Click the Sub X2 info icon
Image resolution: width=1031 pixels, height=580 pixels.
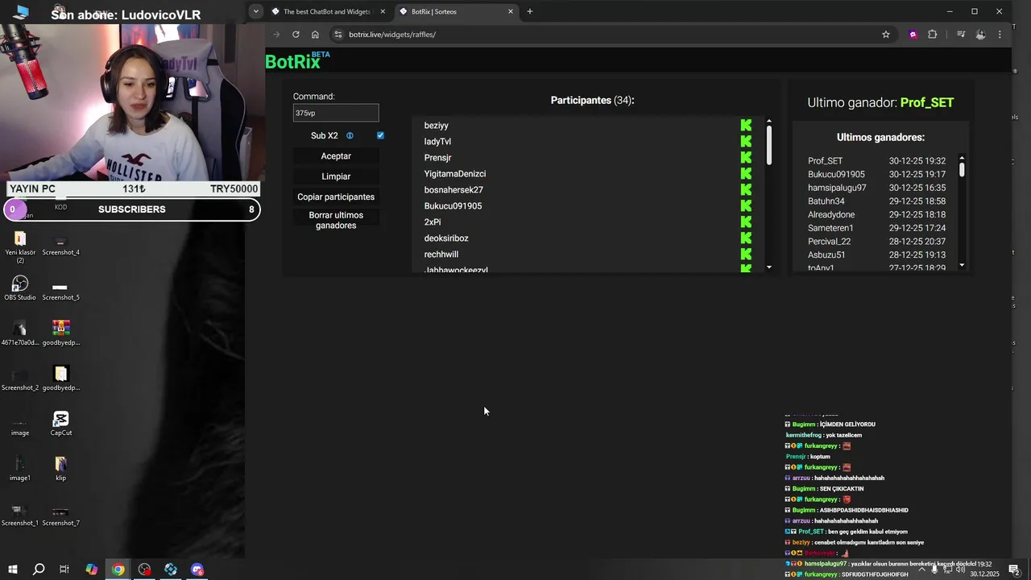point(350,135)
